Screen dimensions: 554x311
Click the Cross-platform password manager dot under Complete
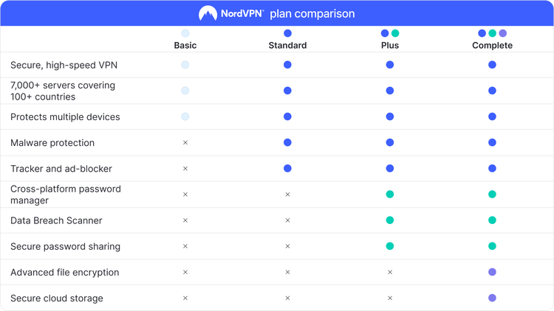tap(492, 195)
